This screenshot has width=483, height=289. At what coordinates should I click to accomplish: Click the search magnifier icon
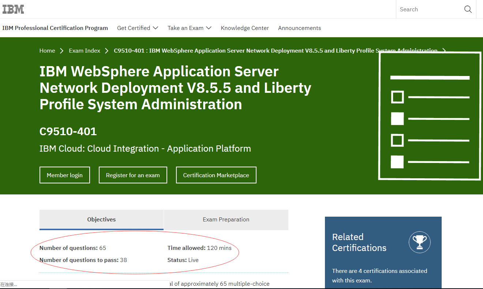(x=468, y=9)
